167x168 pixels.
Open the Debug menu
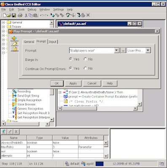(32, 10)
